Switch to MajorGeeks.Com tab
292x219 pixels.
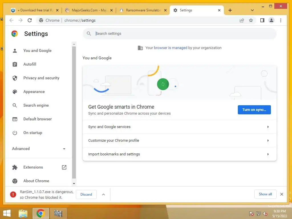click(89, 10)
